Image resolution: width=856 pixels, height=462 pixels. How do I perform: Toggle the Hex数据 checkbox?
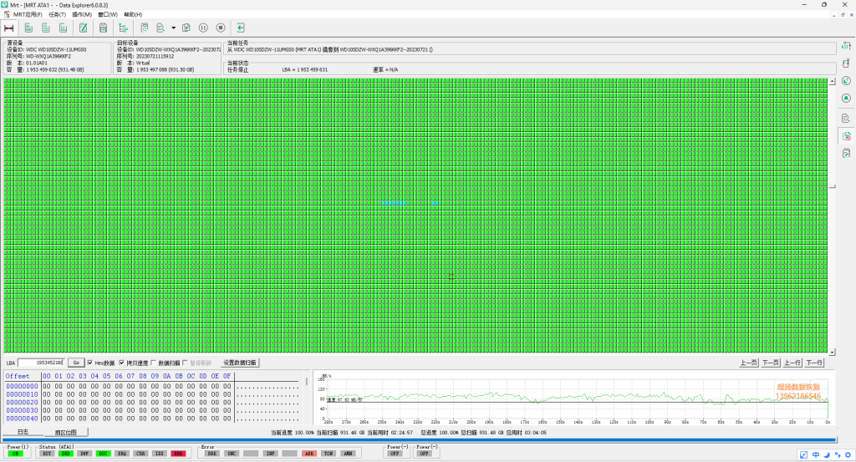coord(90,363)
